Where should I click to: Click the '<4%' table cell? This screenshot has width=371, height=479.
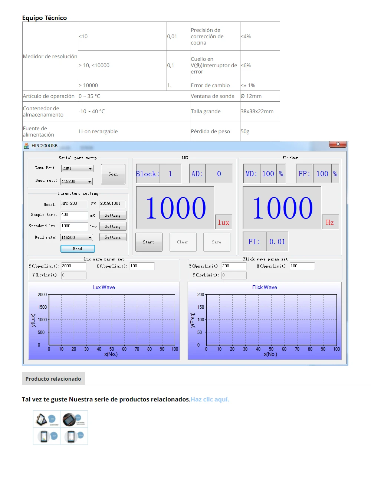point(260,36)
